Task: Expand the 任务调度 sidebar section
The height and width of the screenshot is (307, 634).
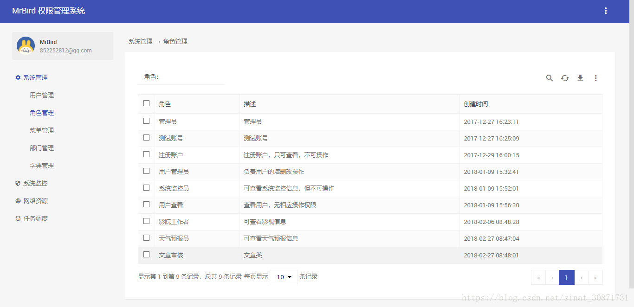Action: tap(36, 218)
